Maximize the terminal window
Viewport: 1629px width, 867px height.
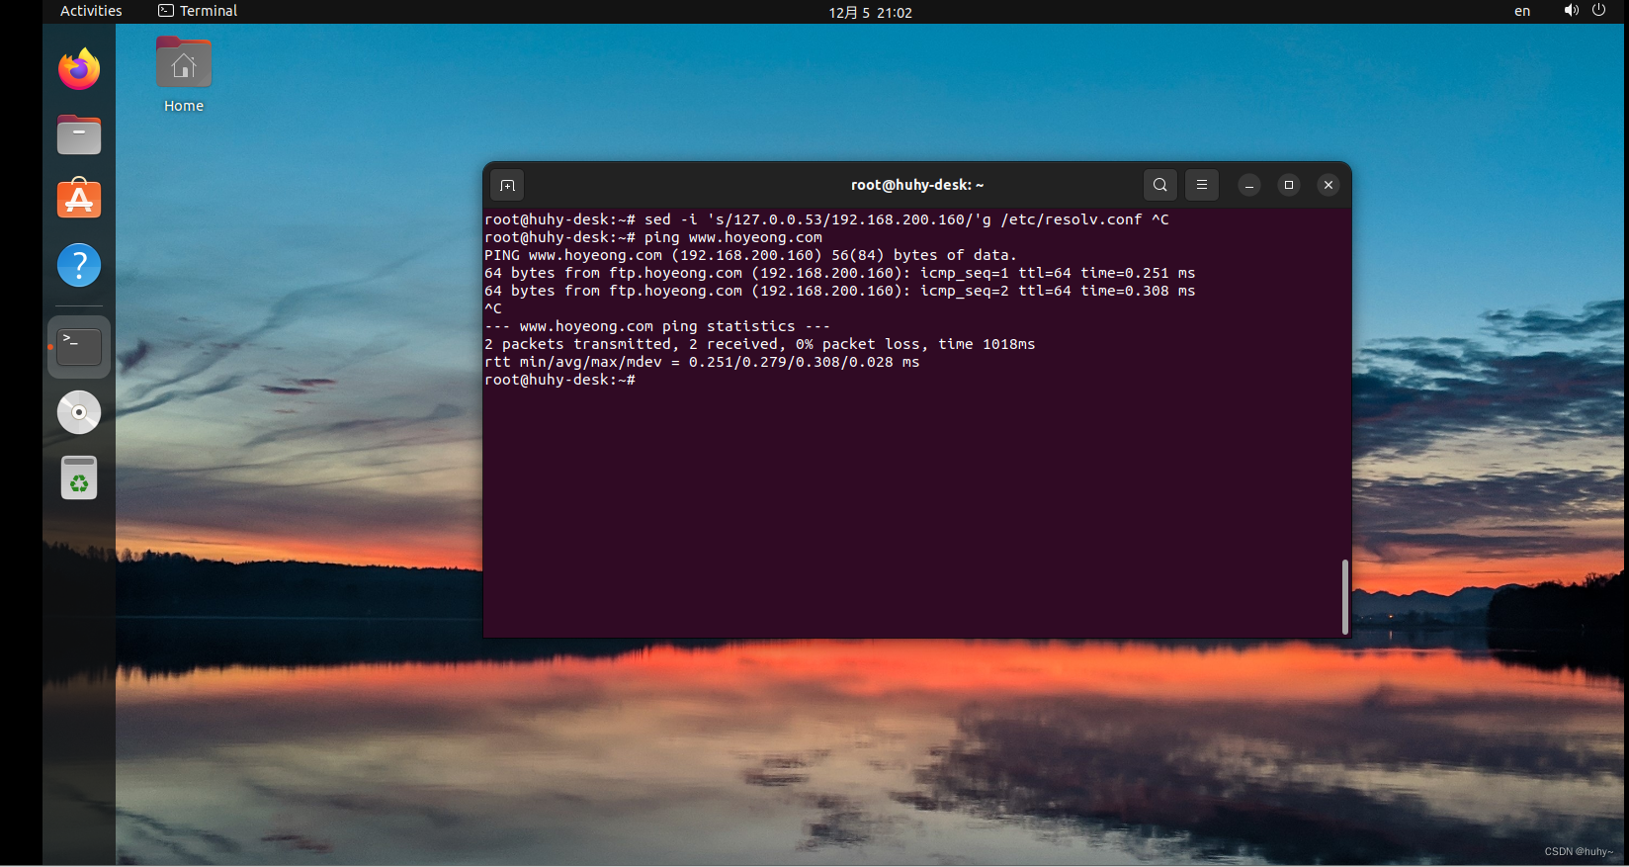tap(1289, 185)
